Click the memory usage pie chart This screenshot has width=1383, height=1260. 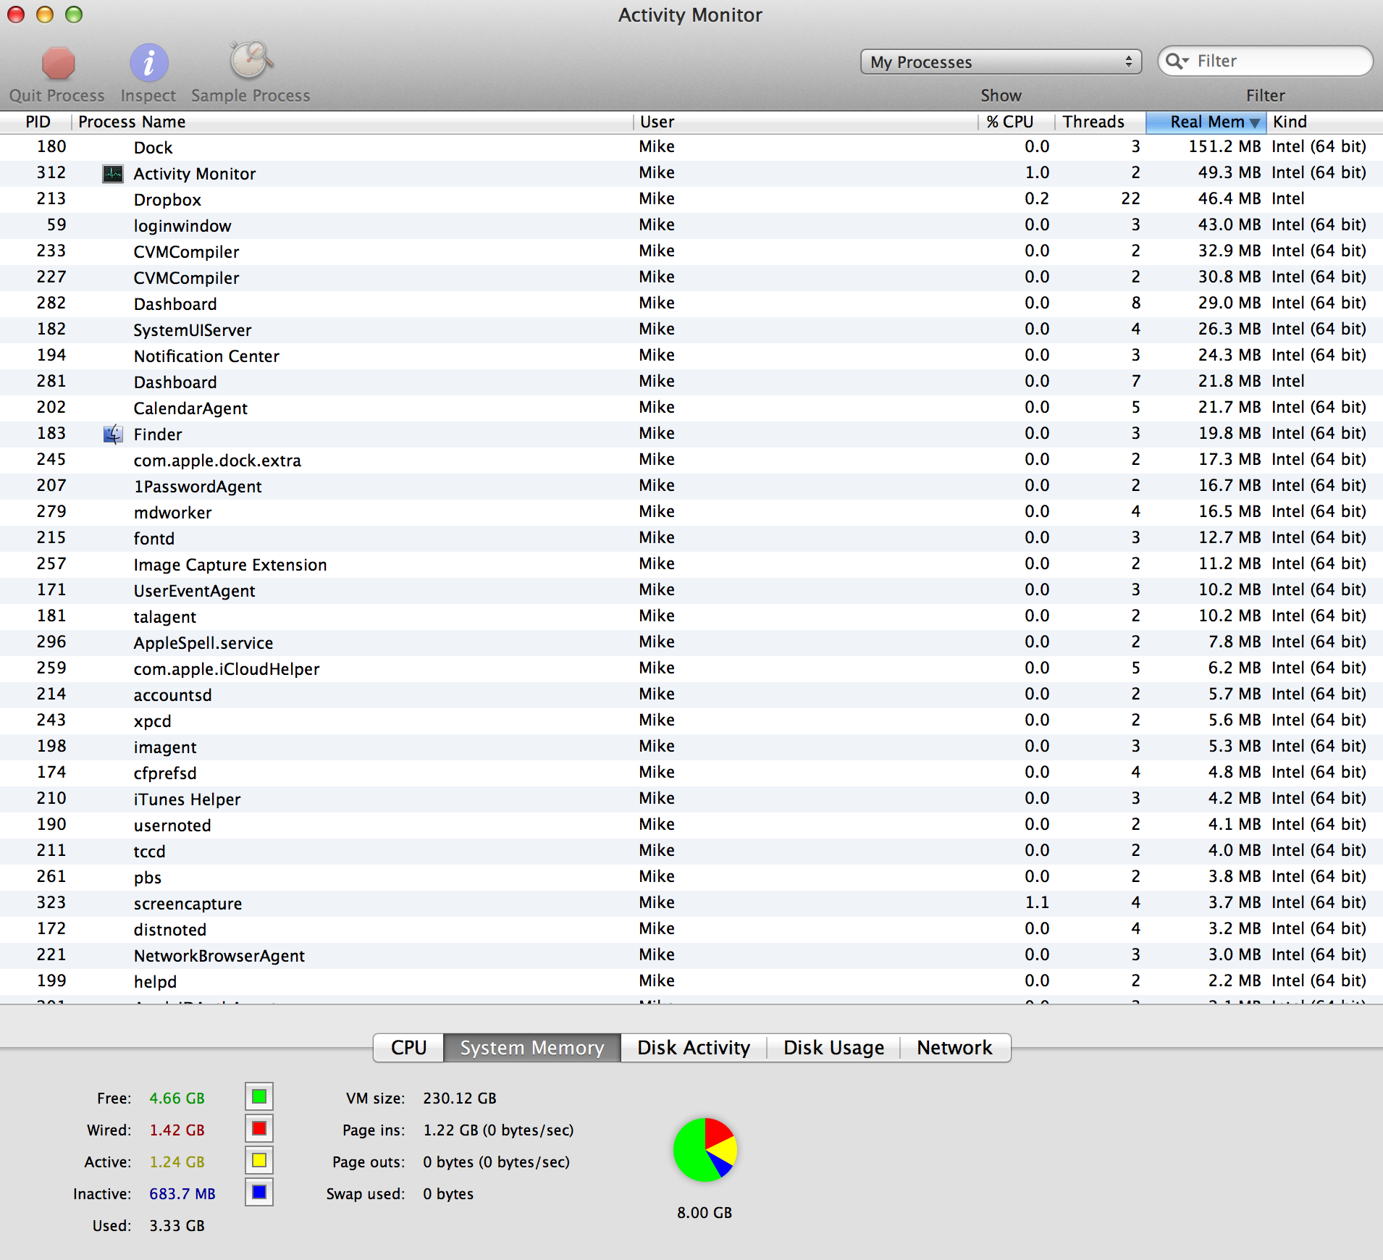click(705, 1150)
